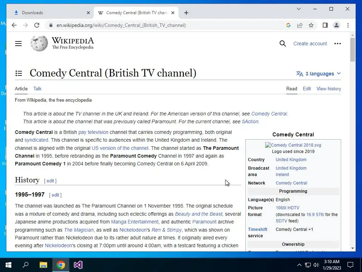362x272 pixels.
Task: Click the Comedy Central 2018.svg logo image
Action: point(293,145)
